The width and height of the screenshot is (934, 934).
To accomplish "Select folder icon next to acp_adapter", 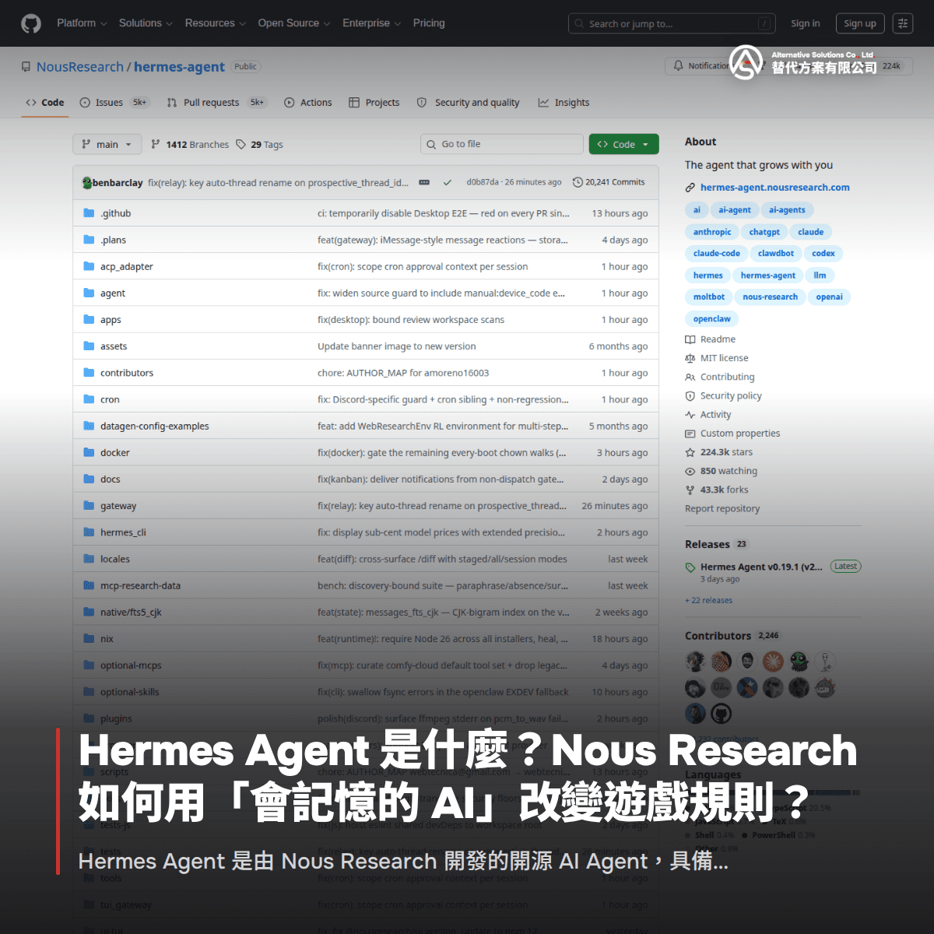I will click(89, 266).
